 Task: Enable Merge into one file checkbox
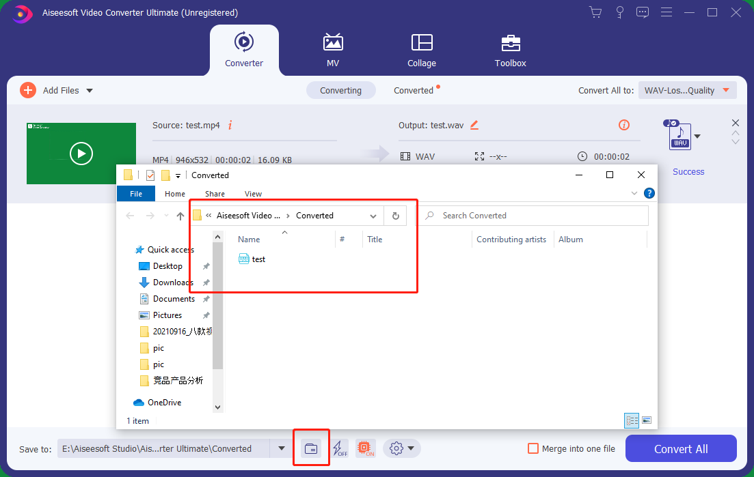pos(533,449)
